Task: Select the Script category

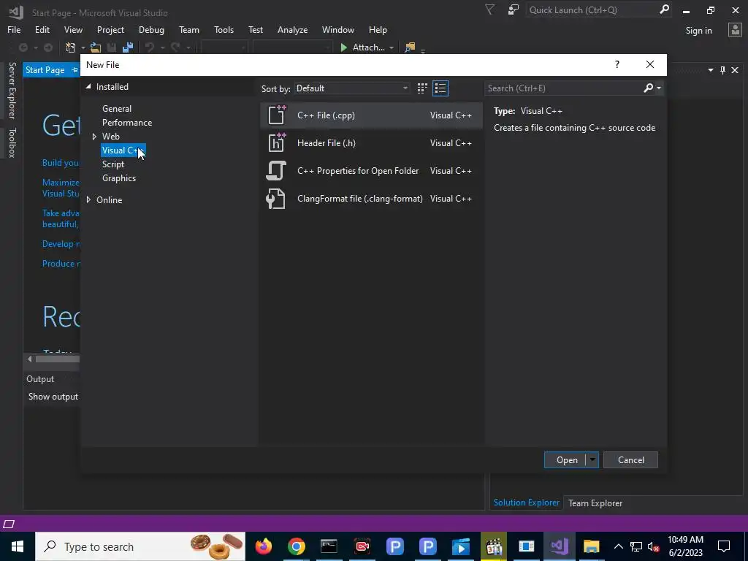Action: [x=113, y=164]
